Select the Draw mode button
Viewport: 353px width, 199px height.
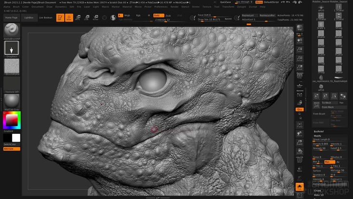pos(69,17)
